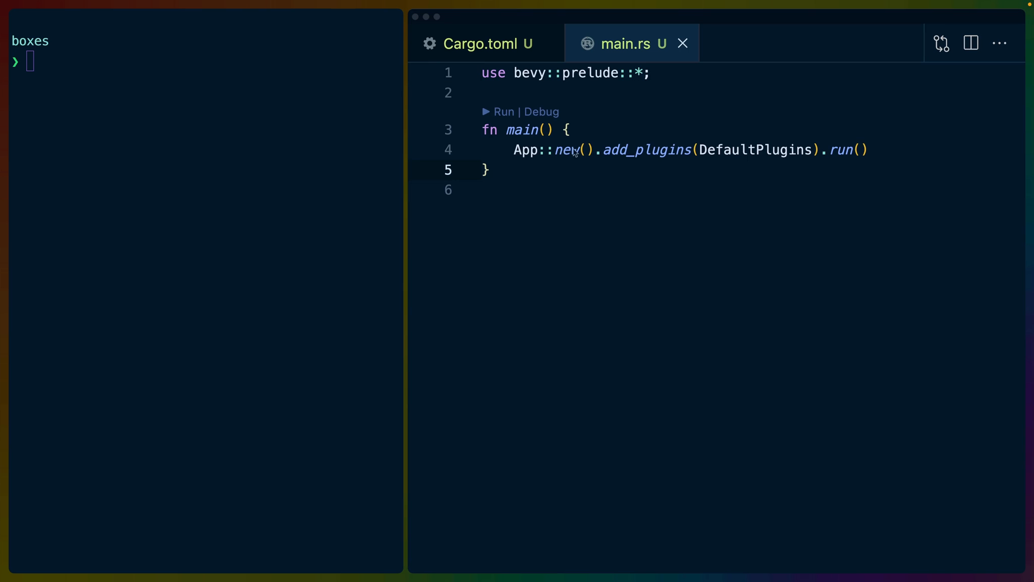Select the main.rs tab

[626, 43]
